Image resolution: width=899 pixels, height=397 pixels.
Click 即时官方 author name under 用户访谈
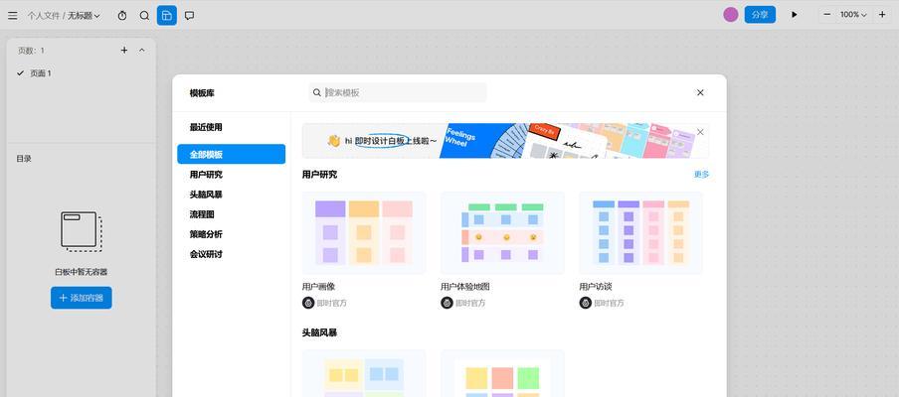(610, 303)
